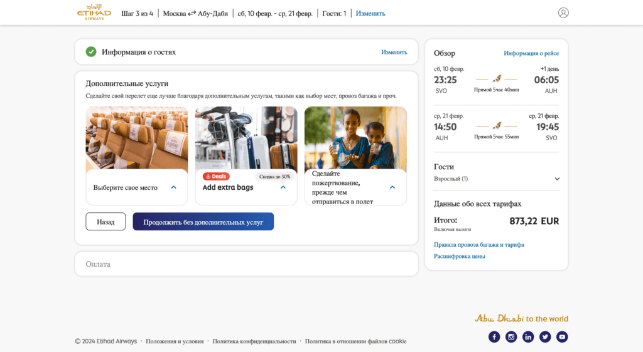Click the 'Дополнительные услуги' heading
Screen dimensions: 643x352
click(127, 83)
